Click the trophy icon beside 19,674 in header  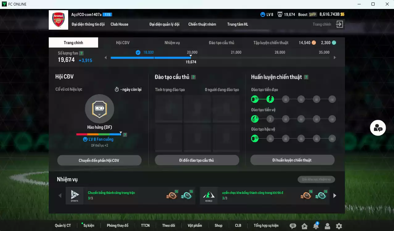pyautogui.click(x=280, y=15)
